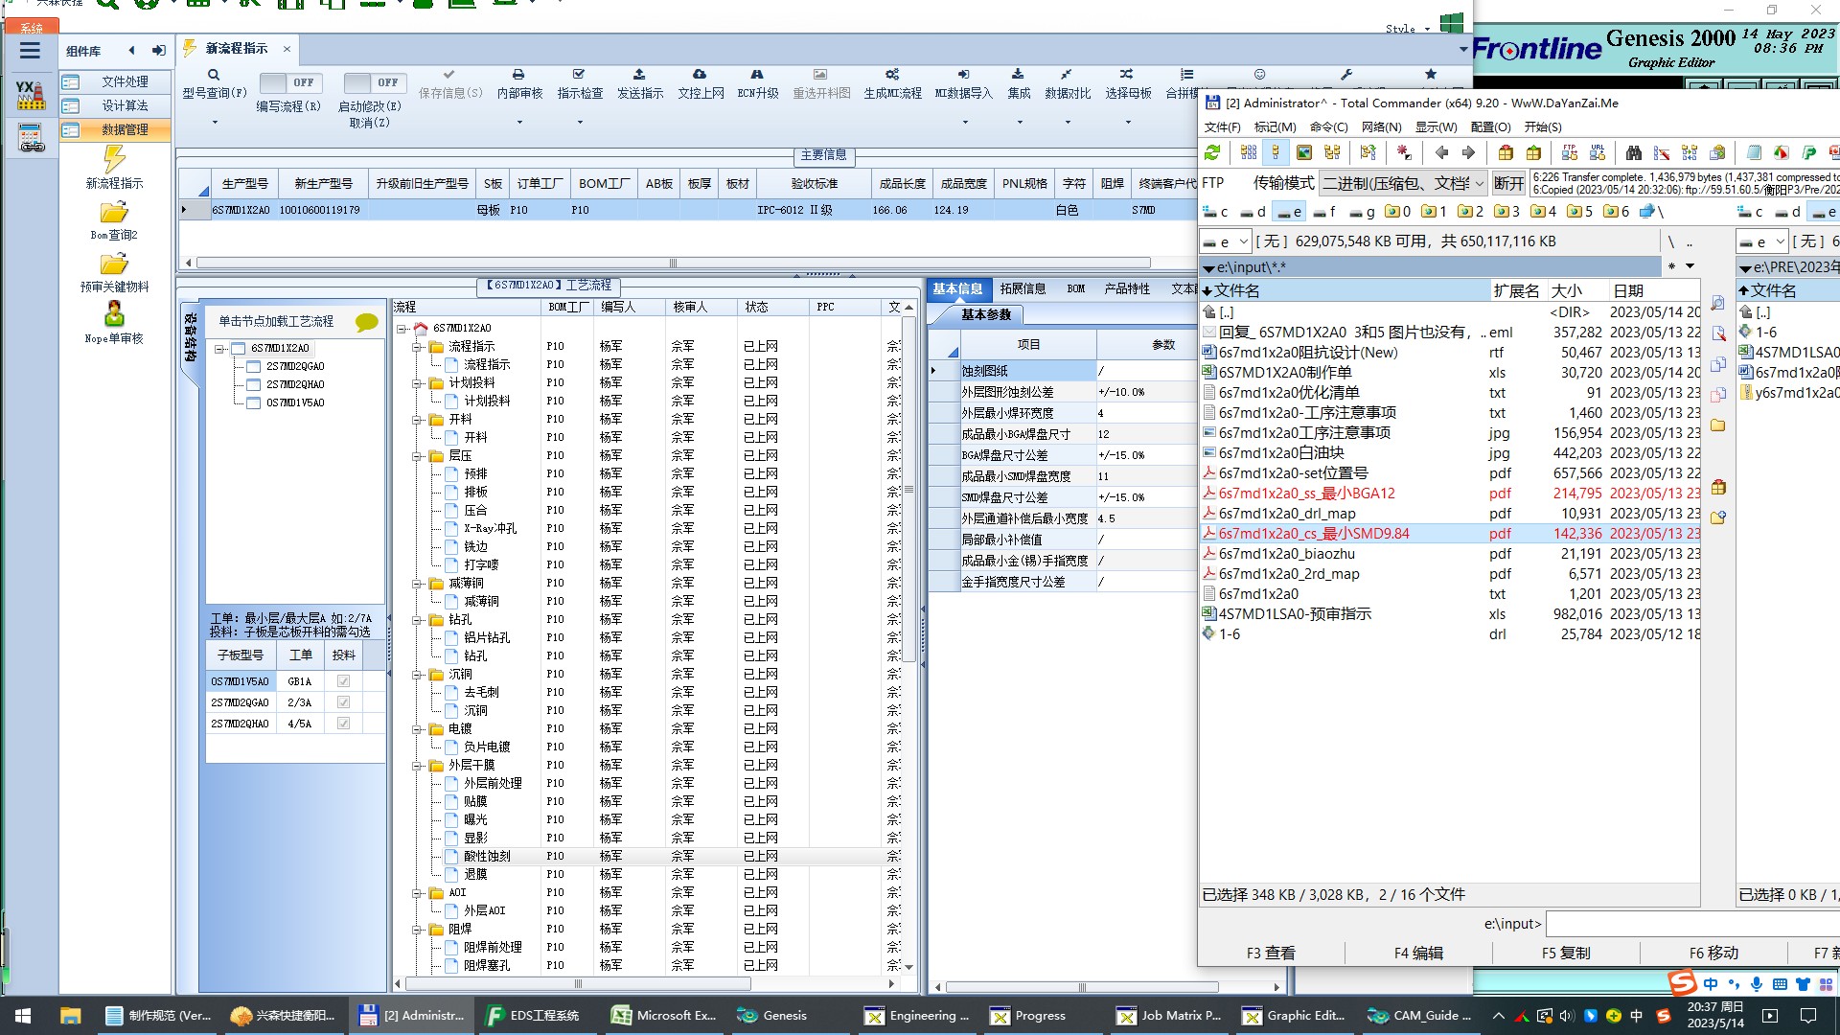Open the Nope单审核 sidebar icon
Screen dimensions: 1840x1035
point(114,314)
